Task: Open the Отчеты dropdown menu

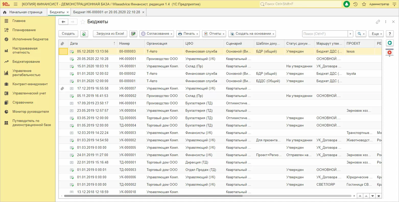Action: point(214,34)
